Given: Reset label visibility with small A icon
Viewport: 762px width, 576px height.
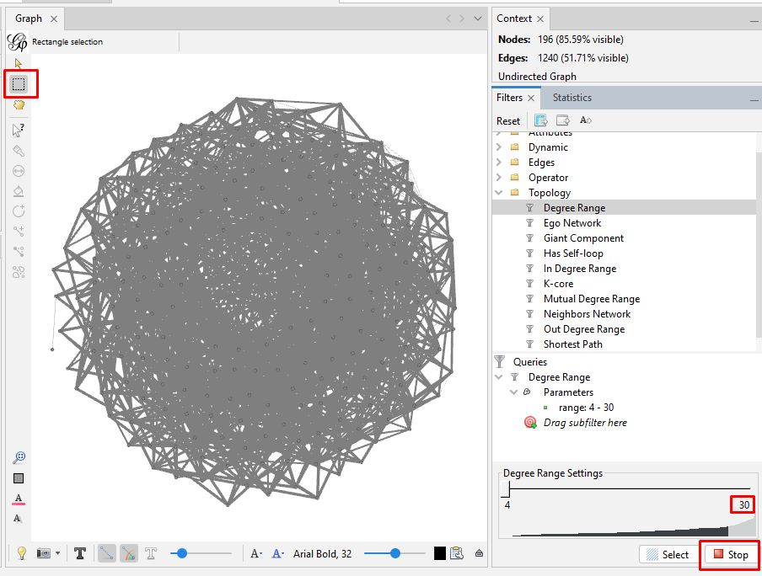Looking at the screenshot, I should tap(18, 519).
